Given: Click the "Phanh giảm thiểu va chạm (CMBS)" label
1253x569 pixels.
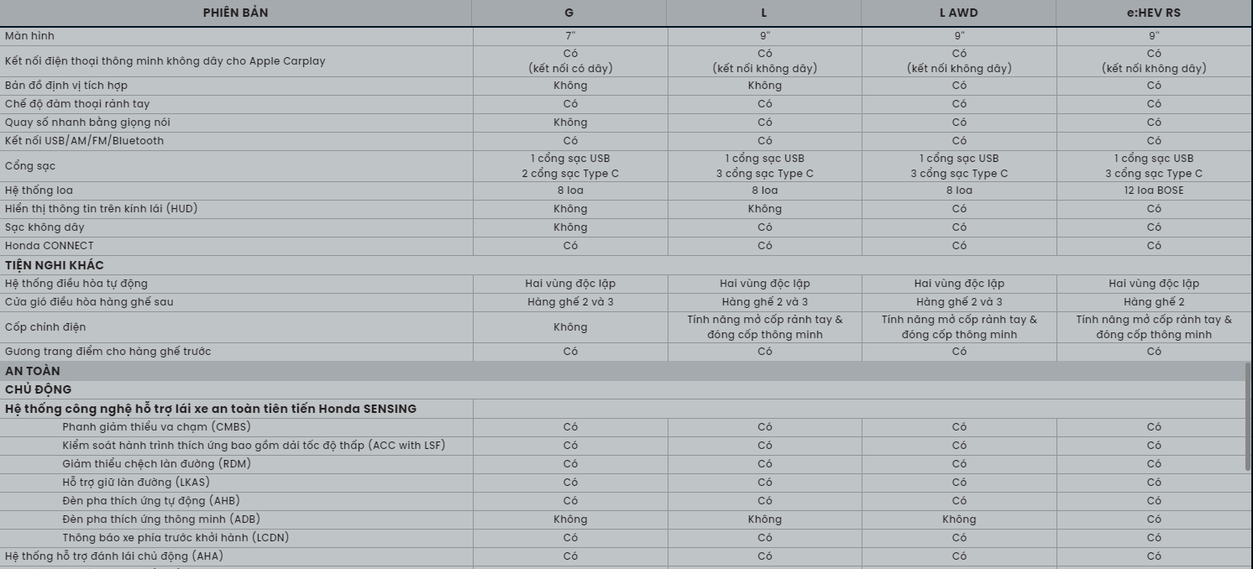Looking at the screenshot, I should [x=156, y=427].
